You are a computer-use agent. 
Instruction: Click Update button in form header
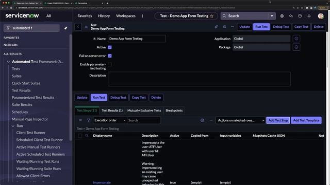[x=244, y=27]
